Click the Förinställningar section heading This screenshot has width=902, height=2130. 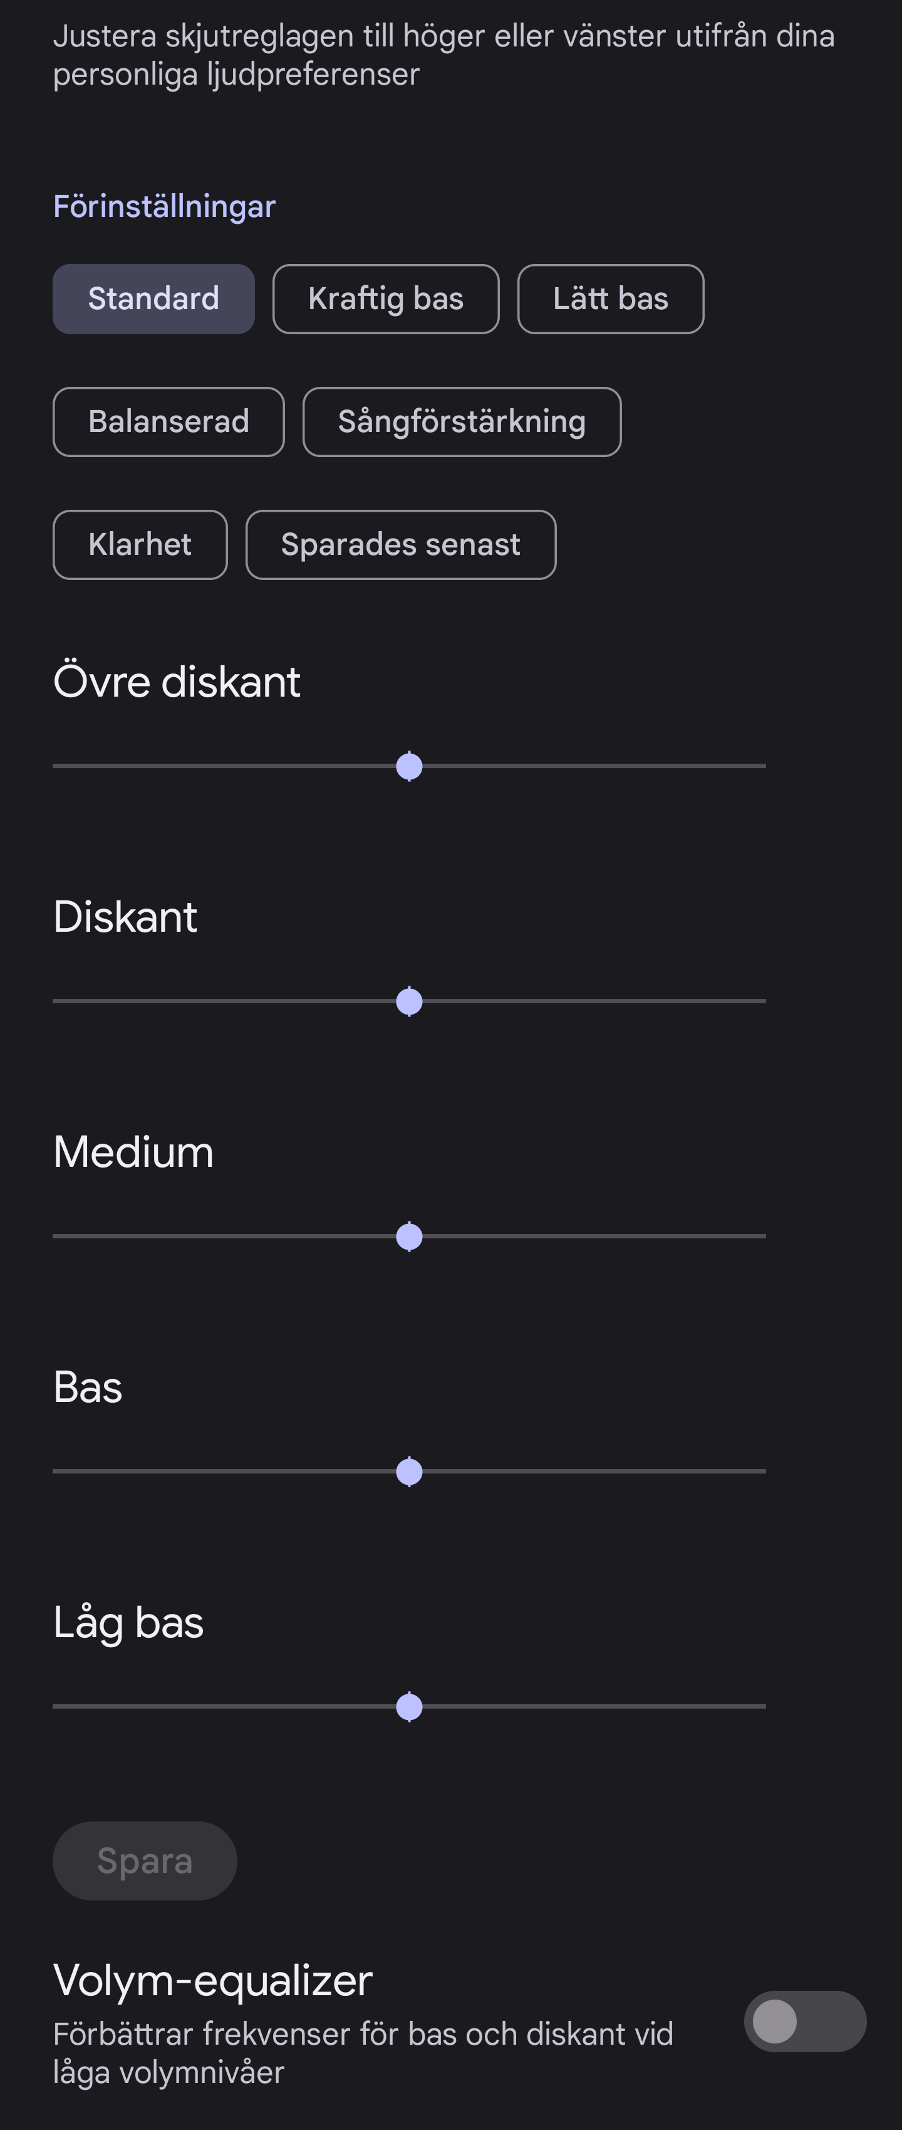(163, 206)
